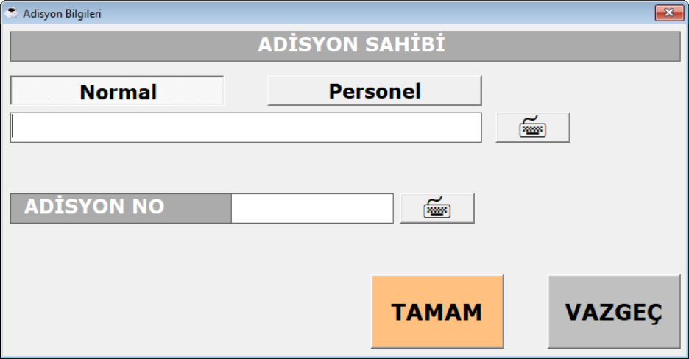This screenshot has width=689, height=359.
Task: Click the gray ADİSYON NO label
Action: tap(121, 208)
